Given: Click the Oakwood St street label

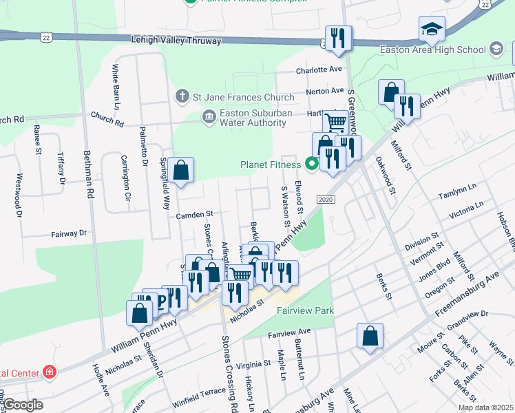Looking at the screenshot, I should point(386,176).
